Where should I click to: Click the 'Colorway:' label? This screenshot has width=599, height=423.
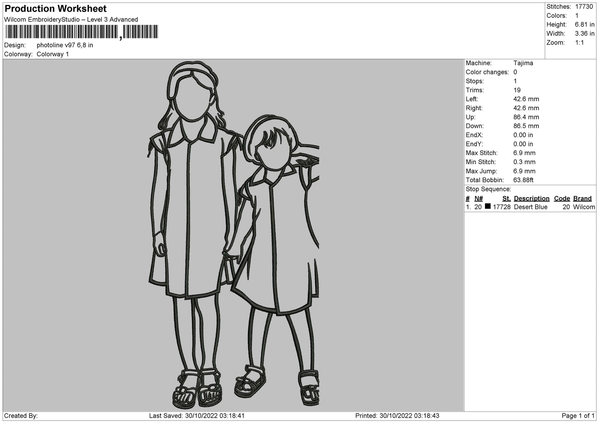pos(18,54)
